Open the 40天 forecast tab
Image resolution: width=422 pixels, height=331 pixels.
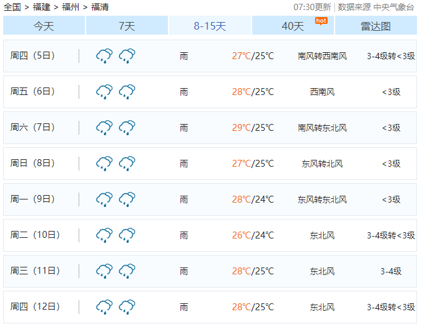293,25
